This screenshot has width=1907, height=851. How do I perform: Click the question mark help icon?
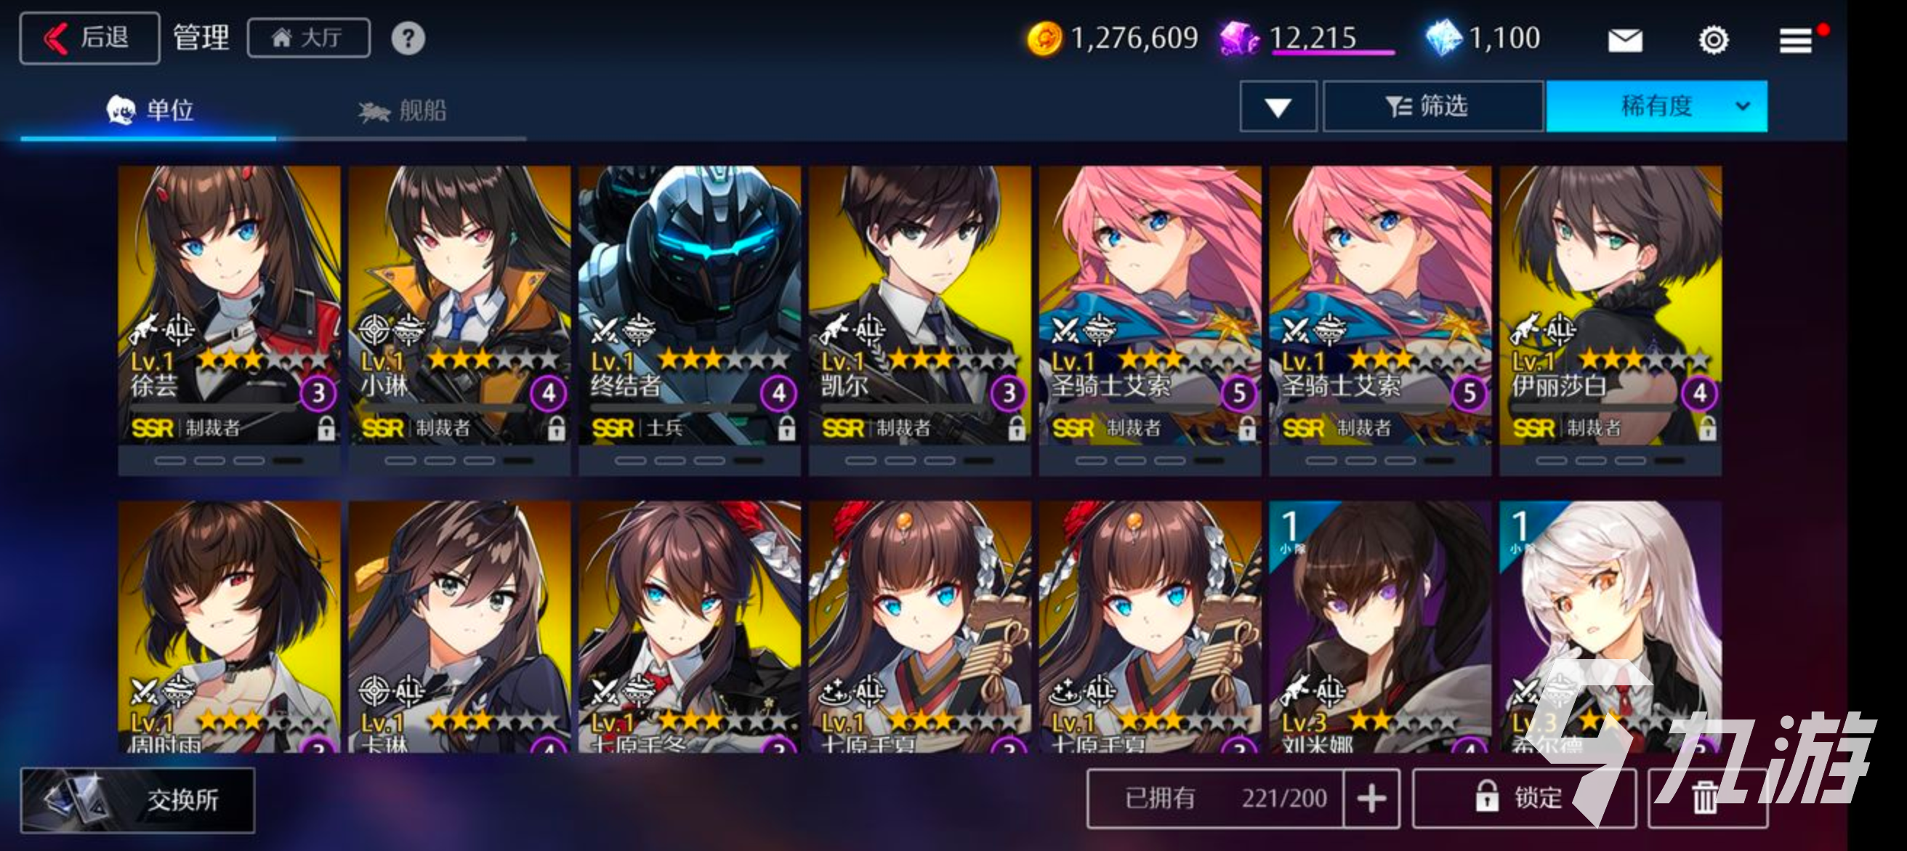pyautogui.click(x=408, y=39)
